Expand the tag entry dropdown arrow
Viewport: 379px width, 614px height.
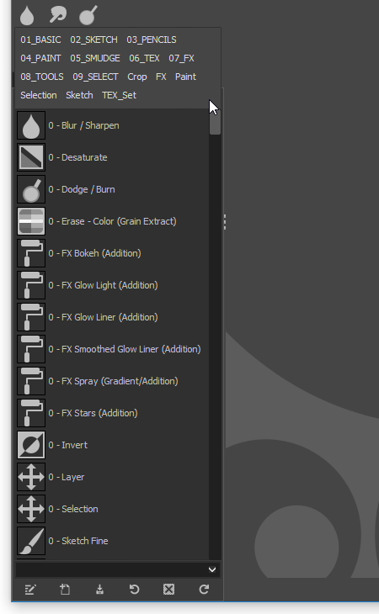pyautogui.click(x=212, y=569)
